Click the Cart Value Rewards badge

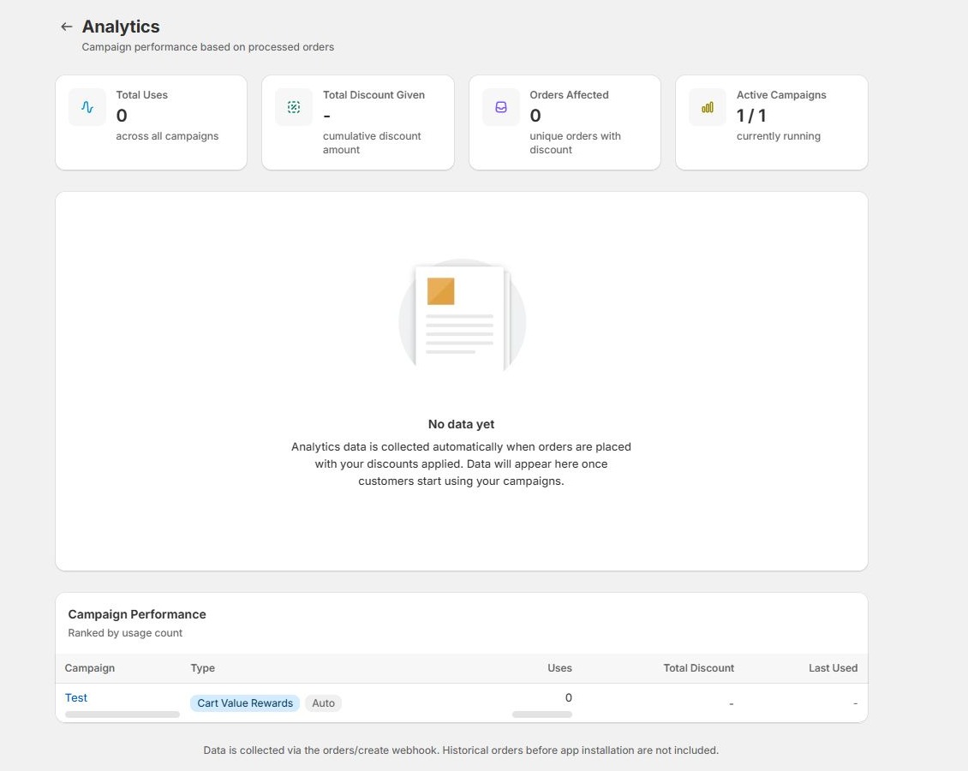point(245,703)
